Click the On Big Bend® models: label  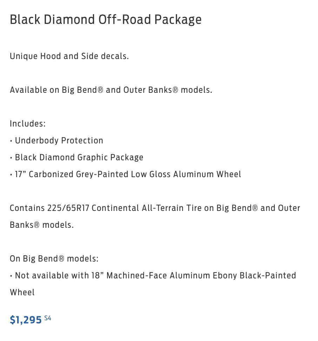click(54, 259)
